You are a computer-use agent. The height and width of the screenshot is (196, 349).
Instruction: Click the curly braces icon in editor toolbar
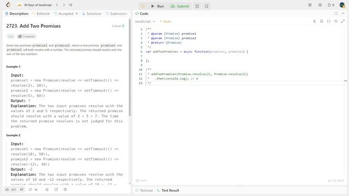pos(329,21)
